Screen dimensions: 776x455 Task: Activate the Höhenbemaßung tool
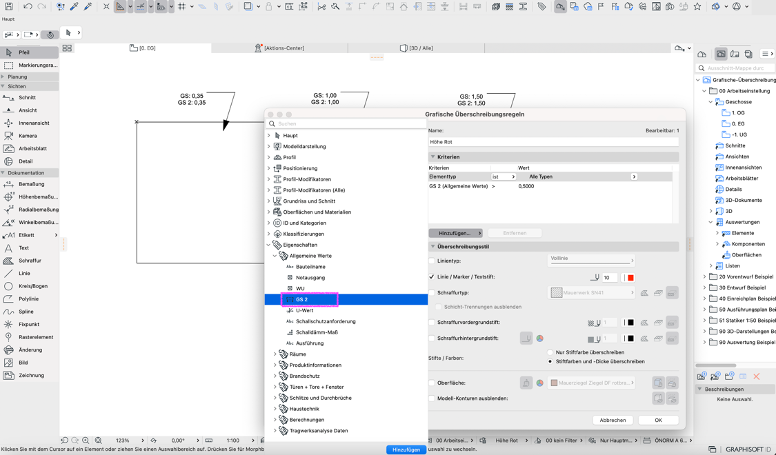coord(29,197)
